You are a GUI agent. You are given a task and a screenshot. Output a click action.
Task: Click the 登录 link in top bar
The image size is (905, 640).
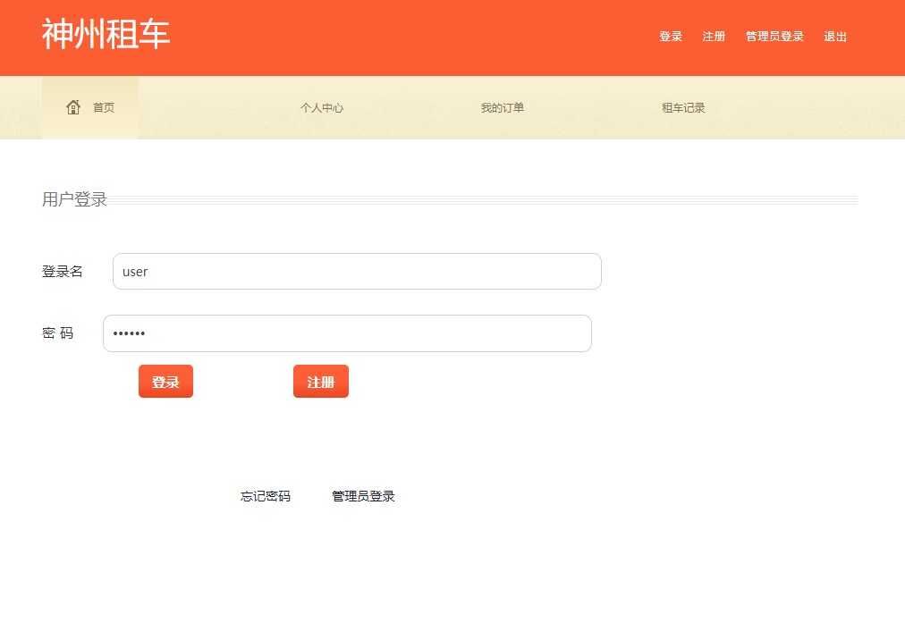click(x=670, y=37)
